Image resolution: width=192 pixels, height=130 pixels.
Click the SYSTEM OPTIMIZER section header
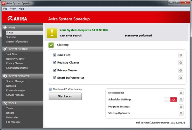22,76
